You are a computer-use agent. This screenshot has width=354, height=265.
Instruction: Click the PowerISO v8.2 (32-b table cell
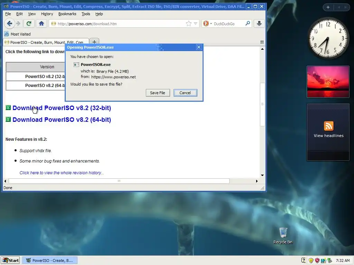36,76
